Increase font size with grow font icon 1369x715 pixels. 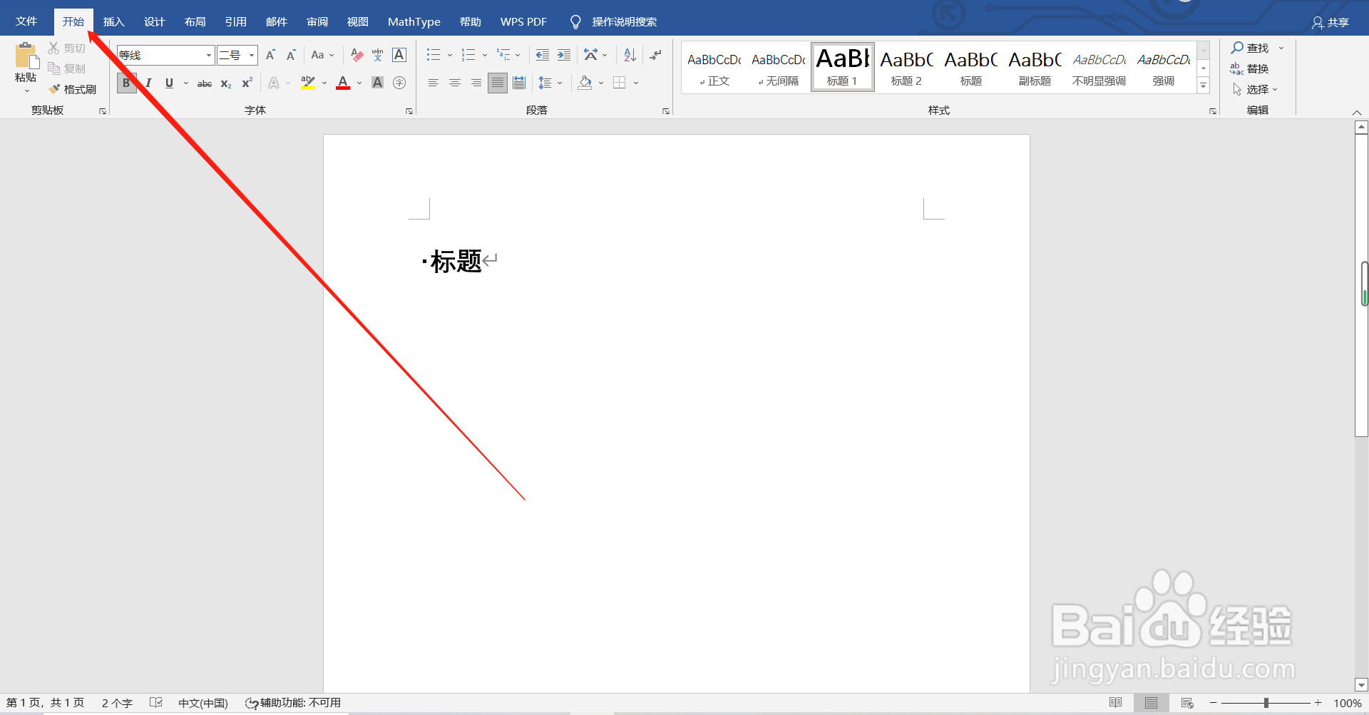pos(270,55)
